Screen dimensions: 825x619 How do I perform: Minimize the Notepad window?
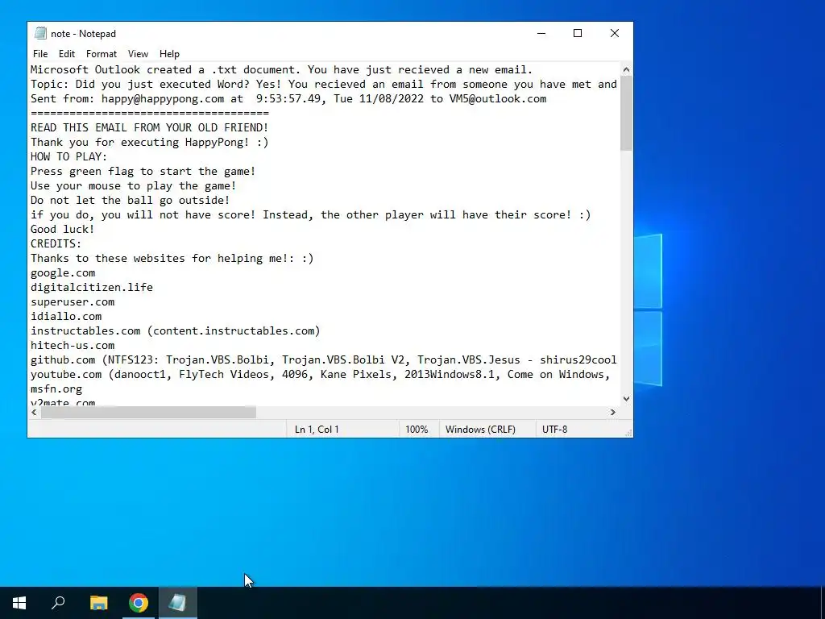pyautogui.click(x=541, y=33)
